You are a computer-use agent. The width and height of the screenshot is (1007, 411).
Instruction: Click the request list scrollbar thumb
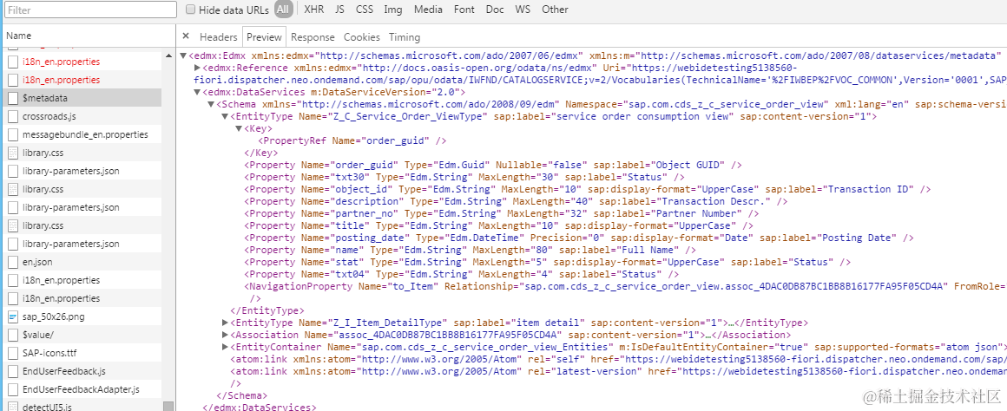tap(169, 406)
